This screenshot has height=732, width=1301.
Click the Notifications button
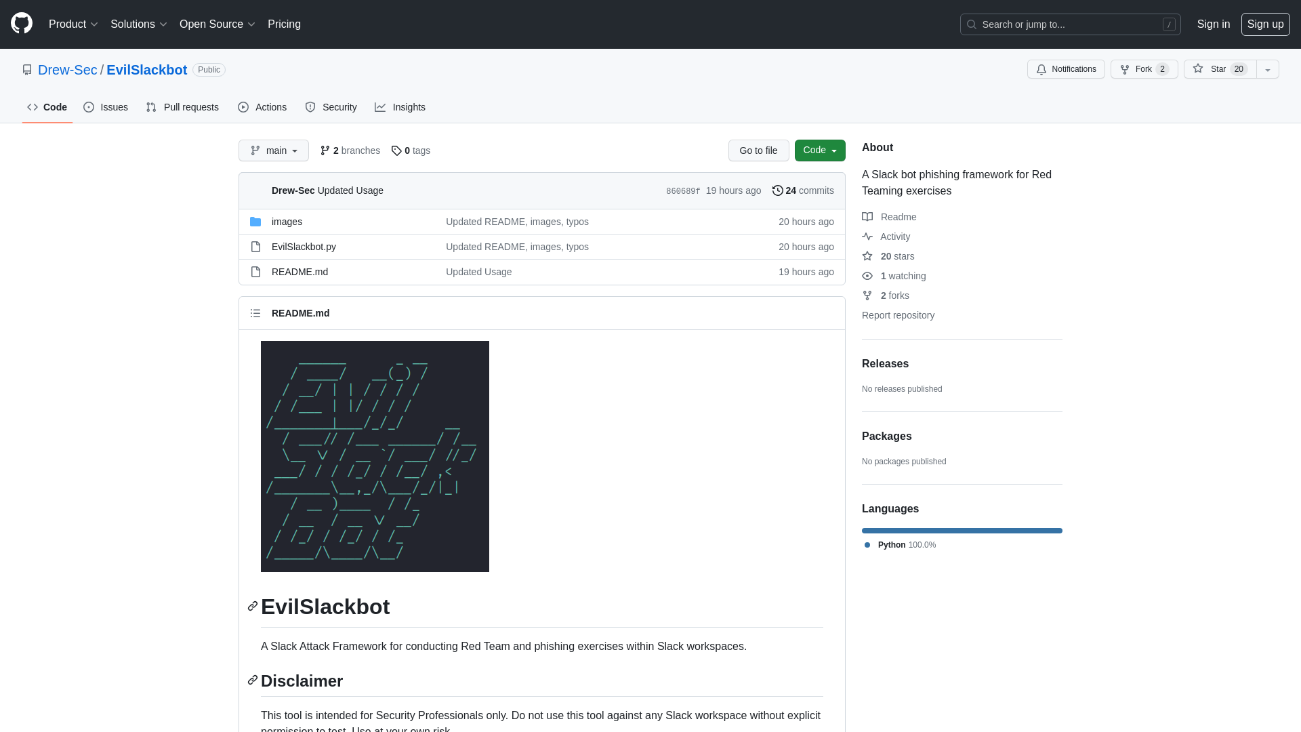click(1066, 69)
